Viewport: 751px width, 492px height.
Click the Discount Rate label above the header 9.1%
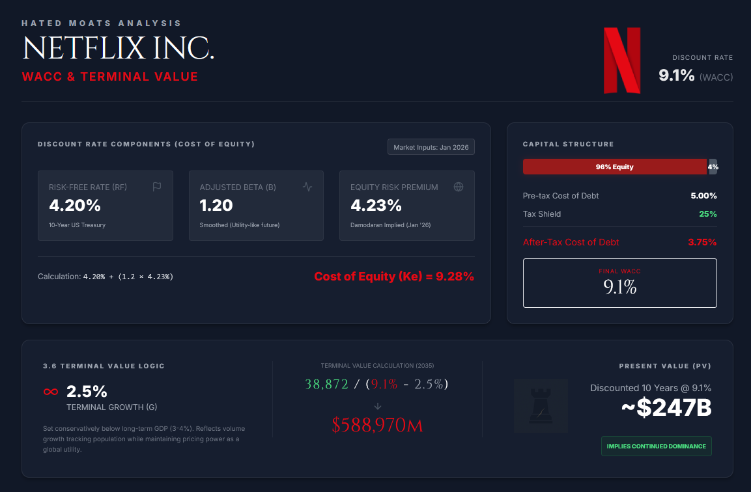(703, 57)
